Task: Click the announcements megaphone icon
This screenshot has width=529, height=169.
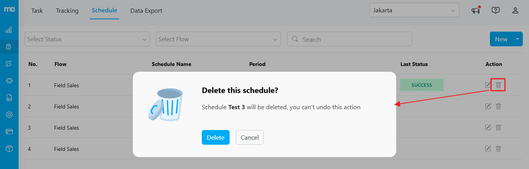Action: [x=476, y=10]
